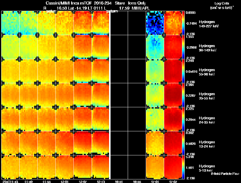Select the '12:13' time axis label
This screenshot has width=241, height=183.
(101, 181)
